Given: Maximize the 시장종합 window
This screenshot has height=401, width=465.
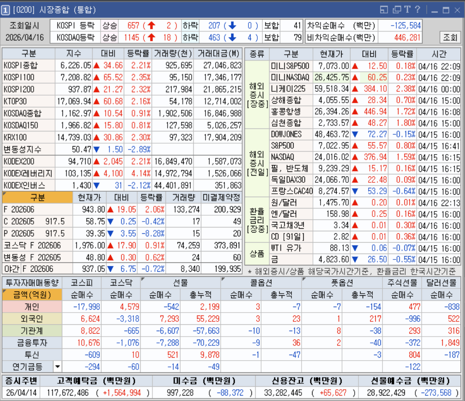Looking at the screenshot, I should (x=446, y=11).
